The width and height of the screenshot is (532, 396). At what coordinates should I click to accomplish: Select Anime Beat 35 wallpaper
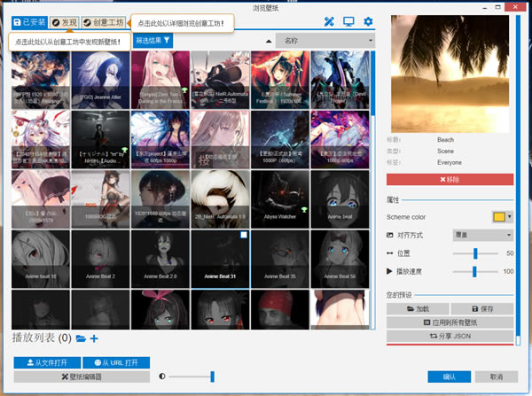(280, 259)
